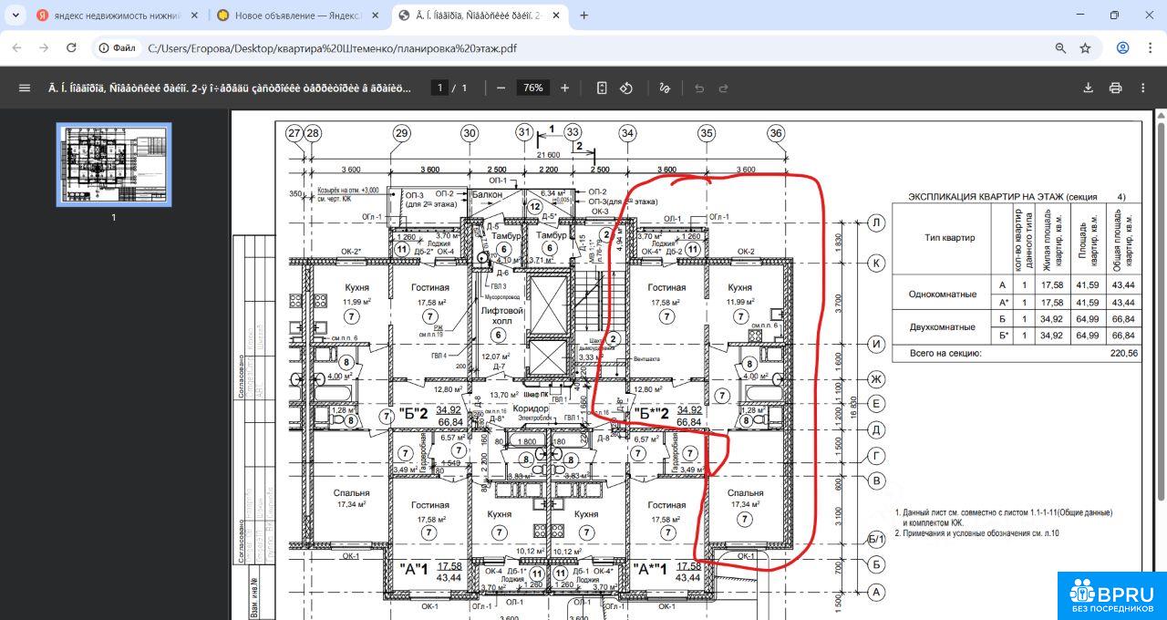Close the active PDF tab
The width and height of the screenshot is (1167, 620).
[x=555, y=15]
